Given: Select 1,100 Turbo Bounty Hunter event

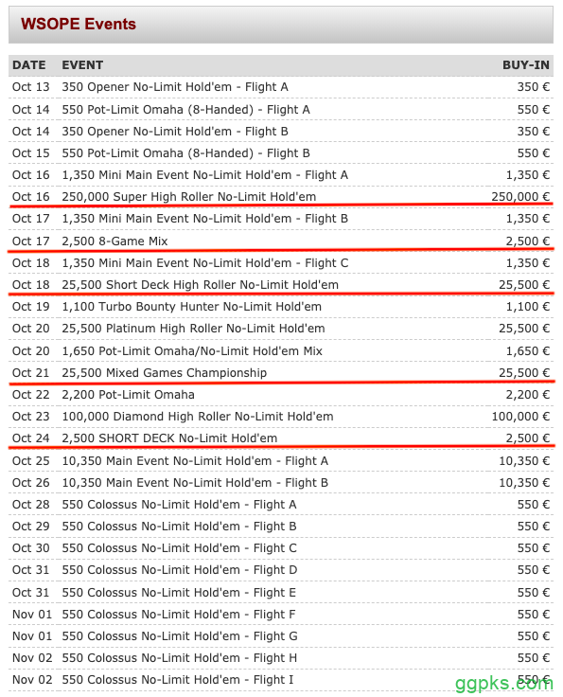Looking at the screenshot, I should coord(191,306).
